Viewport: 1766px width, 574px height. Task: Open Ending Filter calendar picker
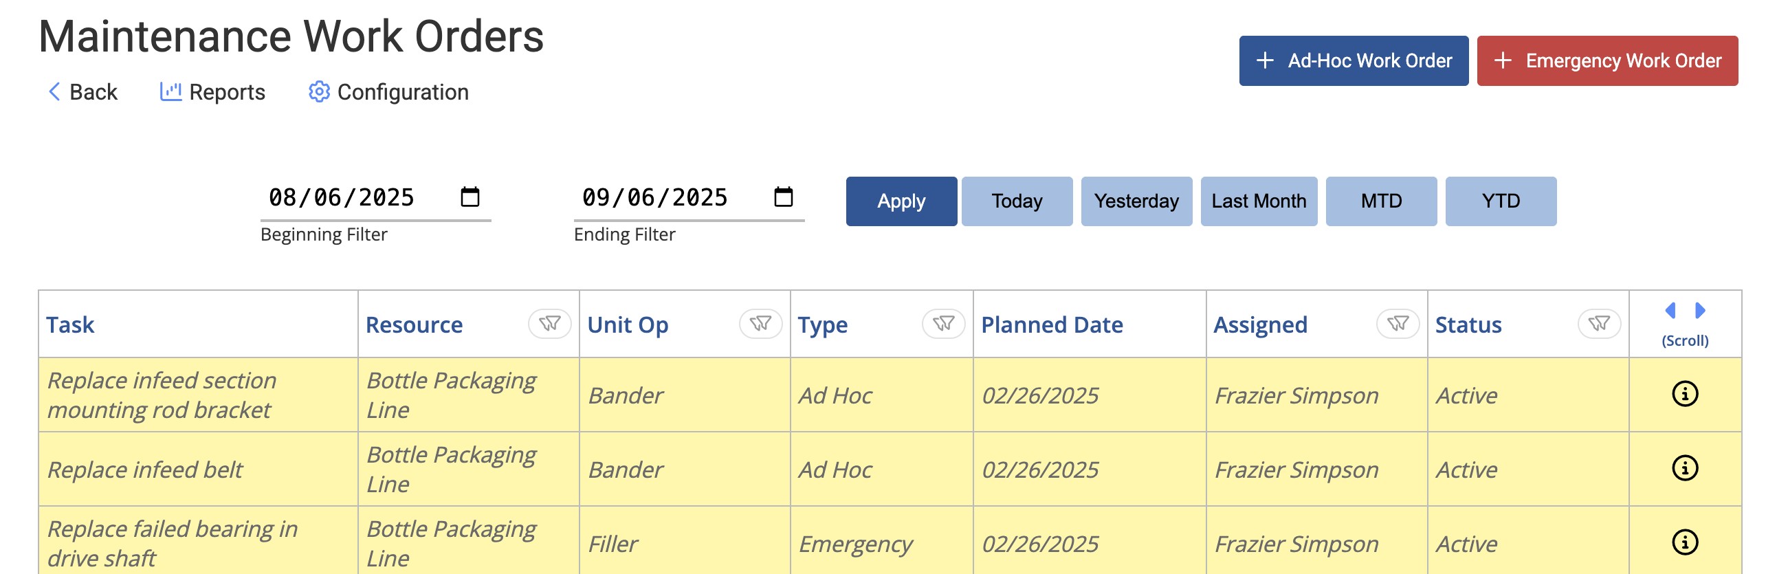(783, 197)
